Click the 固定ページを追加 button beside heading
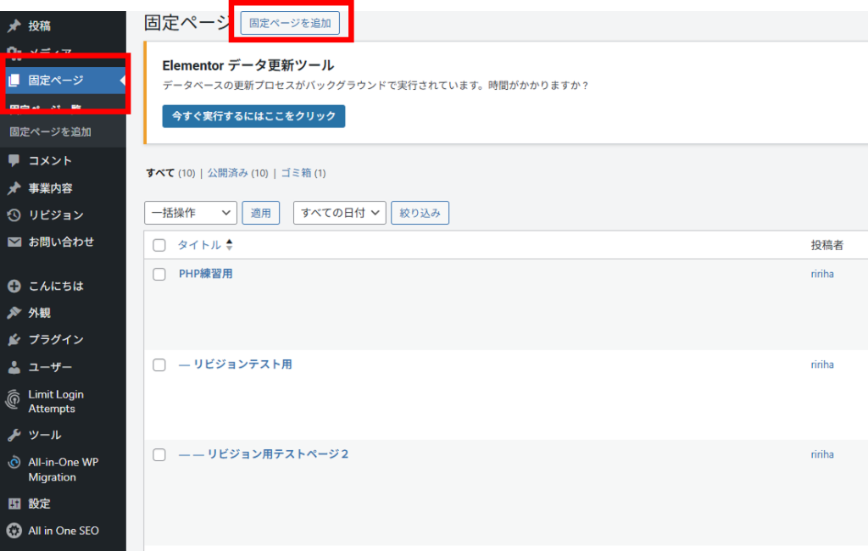868x551 pixels. point(290,23)
